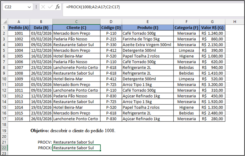
Task: Click the "Cliente (C)" header cell
Action: coord(76,28)
